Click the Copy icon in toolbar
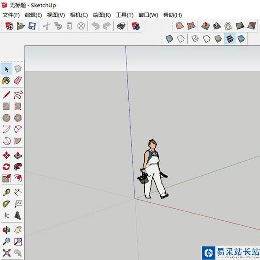 coord(58,26)
